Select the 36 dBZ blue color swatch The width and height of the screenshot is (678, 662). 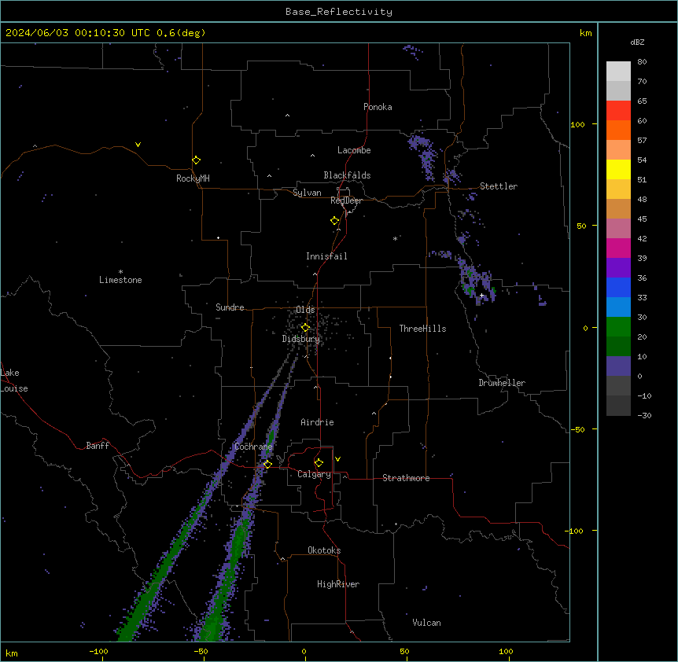point(618,287)
